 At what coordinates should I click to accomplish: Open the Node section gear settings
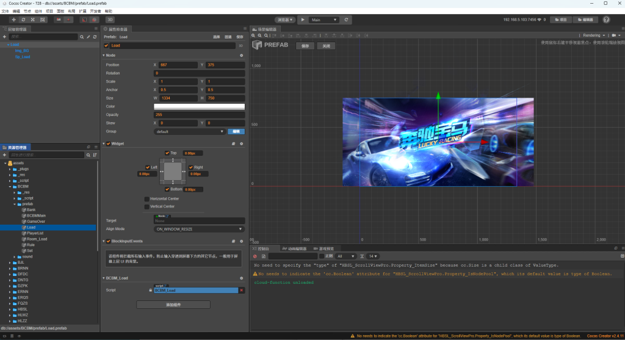pyautogui.click(x=241, y=56)
